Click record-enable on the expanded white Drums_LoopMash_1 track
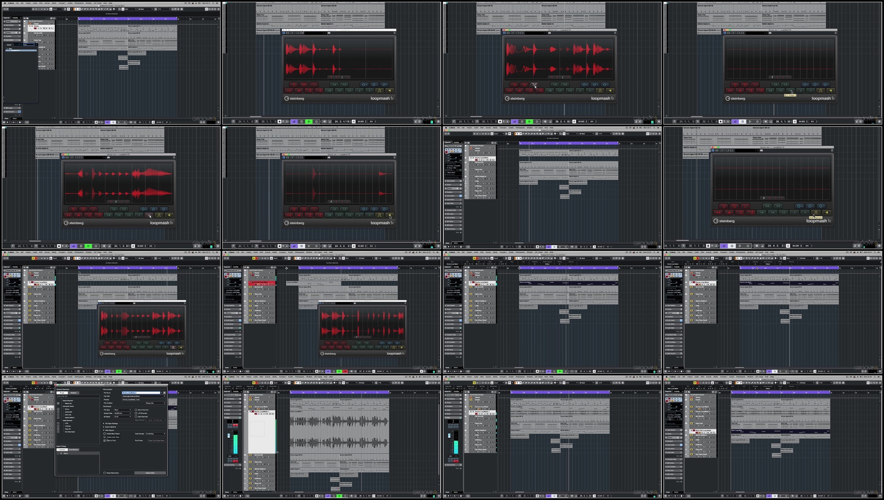 255,414
